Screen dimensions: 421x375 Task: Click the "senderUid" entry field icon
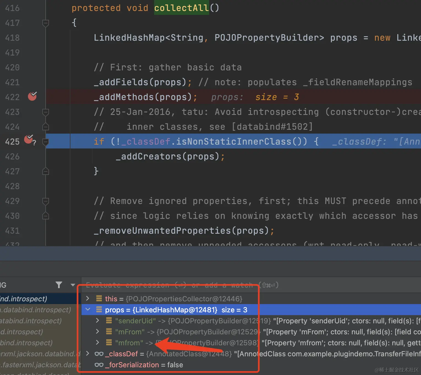tap(109, 320)
